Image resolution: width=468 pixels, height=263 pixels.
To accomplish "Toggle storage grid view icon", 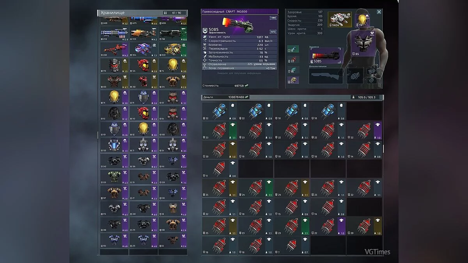I will coord(165,13).
